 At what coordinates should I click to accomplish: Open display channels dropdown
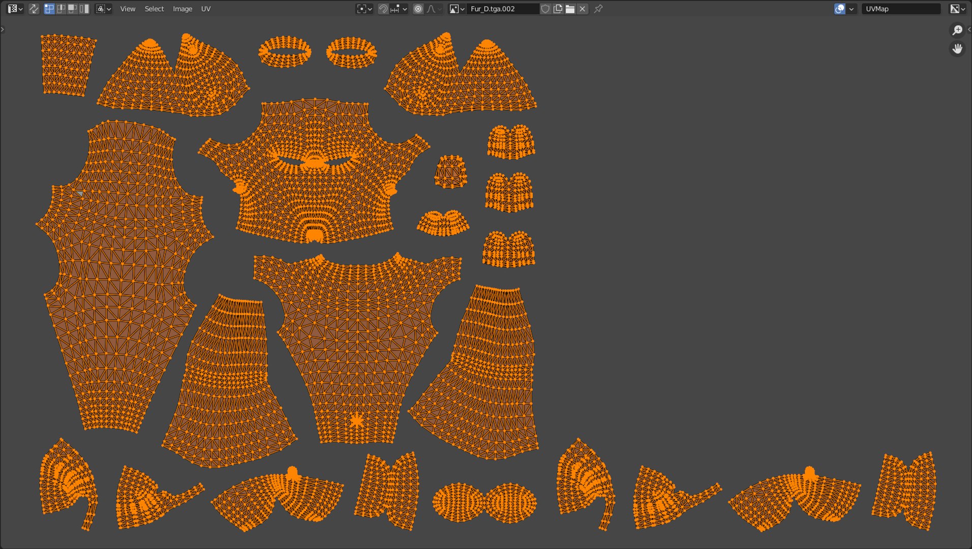click(x=958, y=9)
